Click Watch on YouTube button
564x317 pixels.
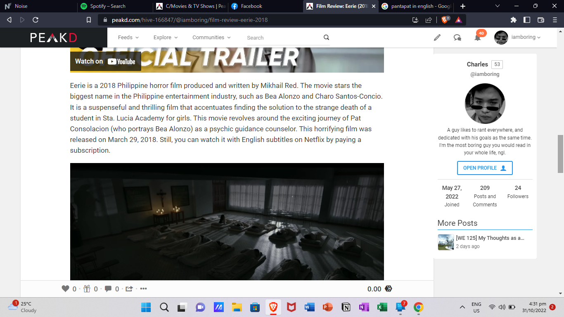105,62
